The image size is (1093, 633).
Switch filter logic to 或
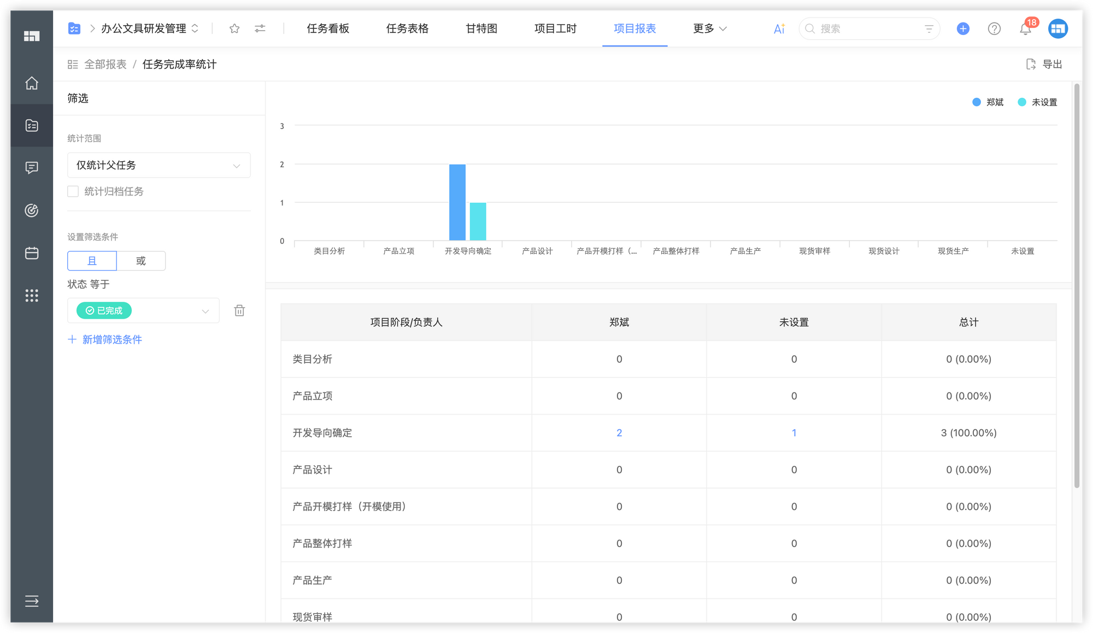(x=140, y=261)
